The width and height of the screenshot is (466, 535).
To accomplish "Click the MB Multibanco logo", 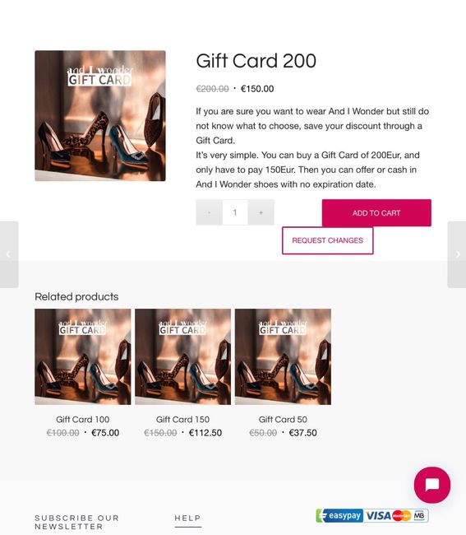I will pyautogui.click(x=420, y=515).
